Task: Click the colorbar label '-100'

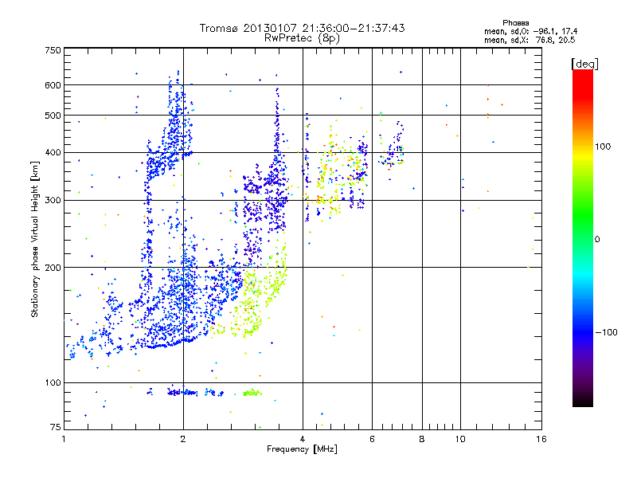Action: pos(606,332)
